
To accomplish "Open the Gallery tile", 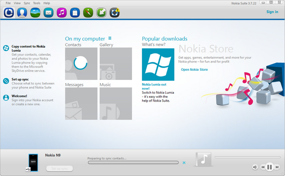I will pos(116,64).
